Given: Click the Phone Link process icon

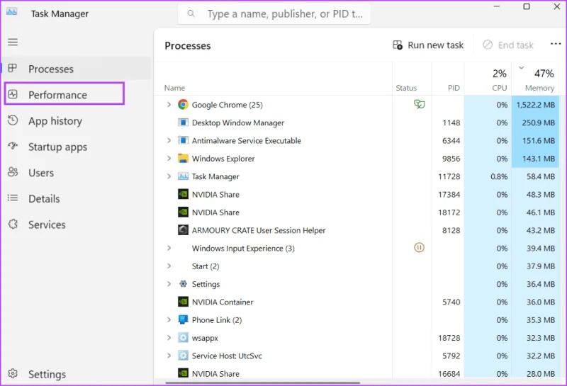Looking at the screenshot, I should coord(183,320).
